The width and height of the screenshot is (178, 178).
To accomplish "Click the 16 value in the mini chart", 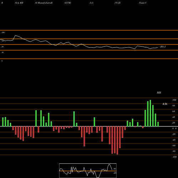I will pos(115,169).
